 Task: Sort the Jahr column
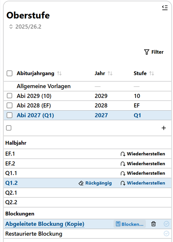click(x=111, y=73)
